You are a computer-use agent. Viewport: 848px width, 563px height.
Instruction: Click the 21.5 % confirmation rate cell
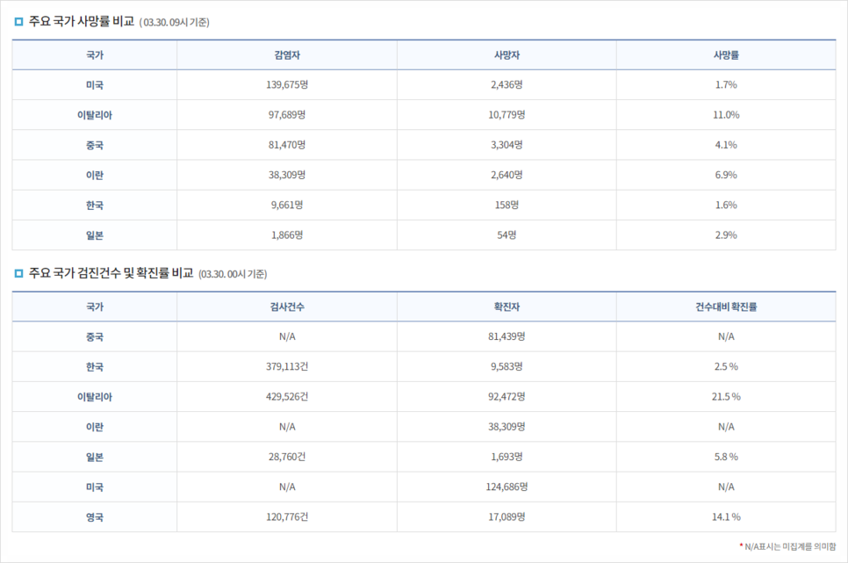click(x=726, y=397)
